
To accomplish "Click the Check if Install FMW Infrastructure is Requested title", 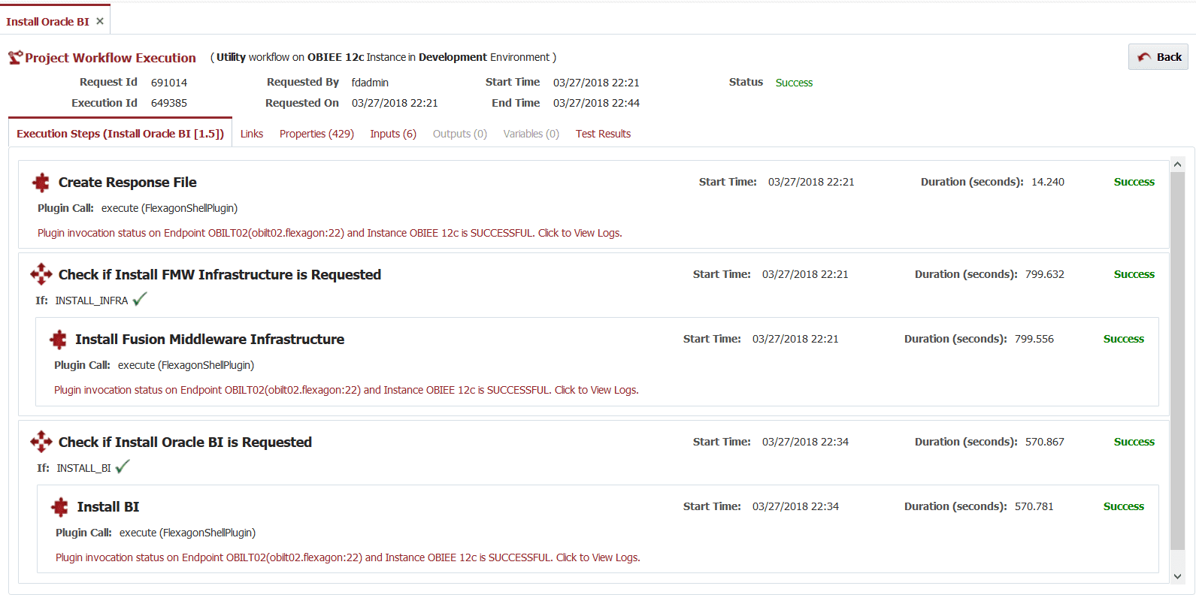I will pyautogui.click(x=220, y=275).
